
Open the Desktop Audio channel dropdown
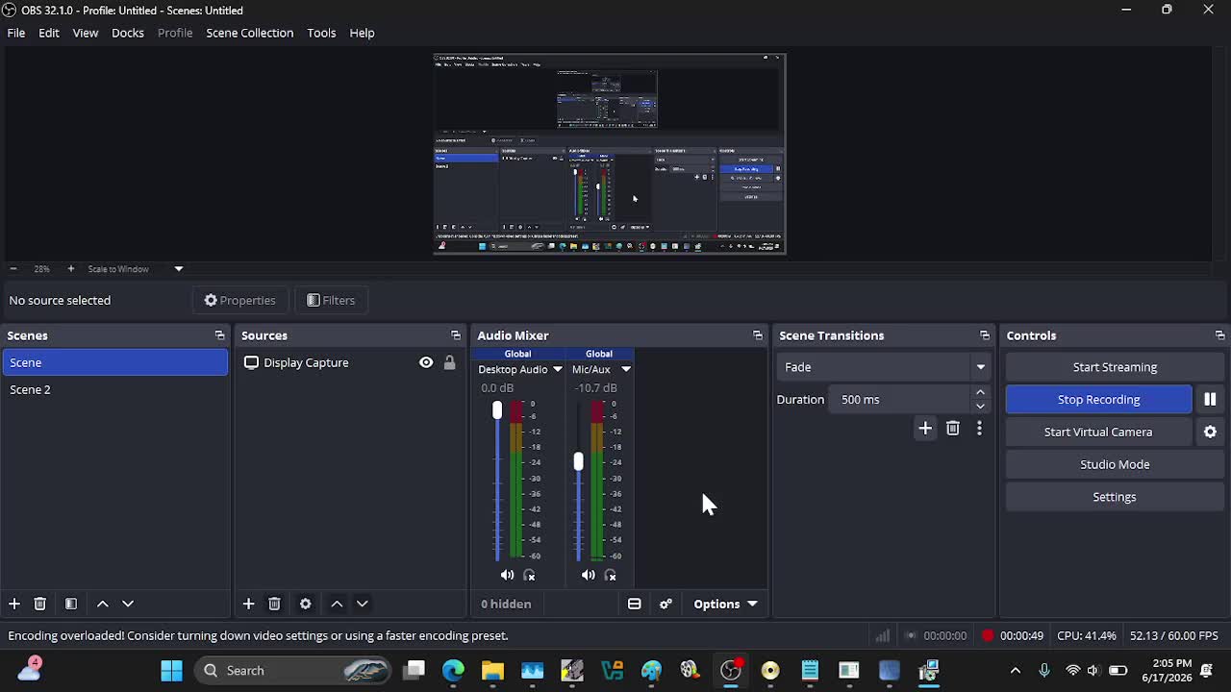tap(557, 369)
